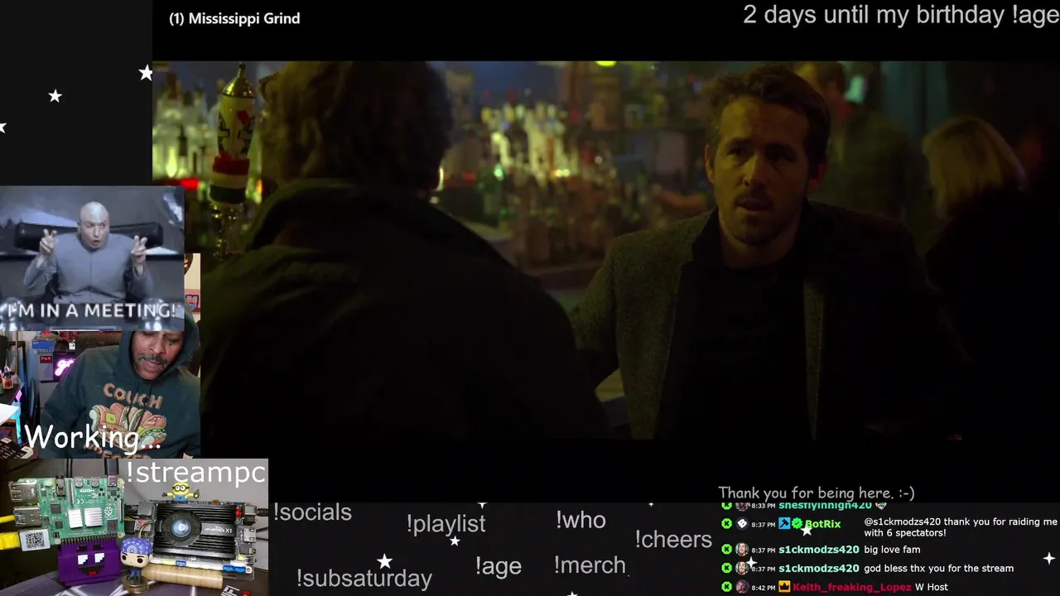Click the Kick icon on Keith_freaking_Lopez's row

tap(726, 587)
